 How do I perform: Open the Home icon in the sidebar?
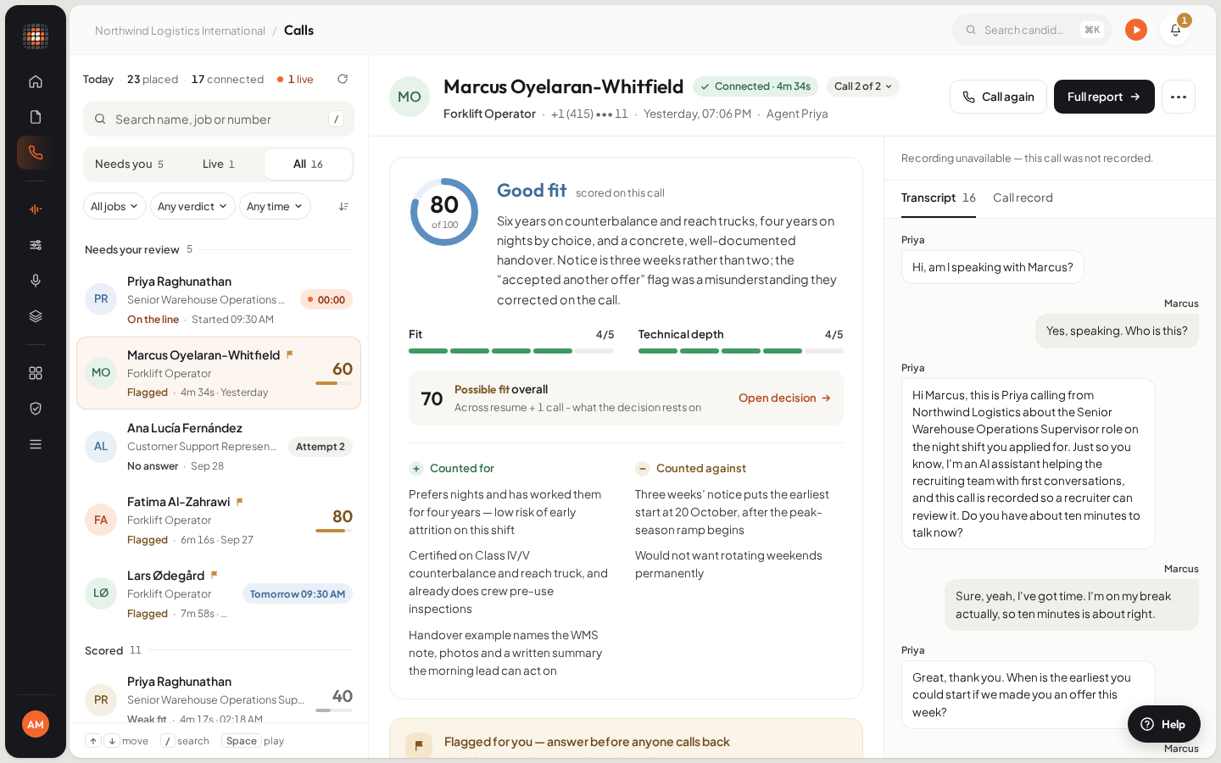pyautogui.click(x=36, y=81)
